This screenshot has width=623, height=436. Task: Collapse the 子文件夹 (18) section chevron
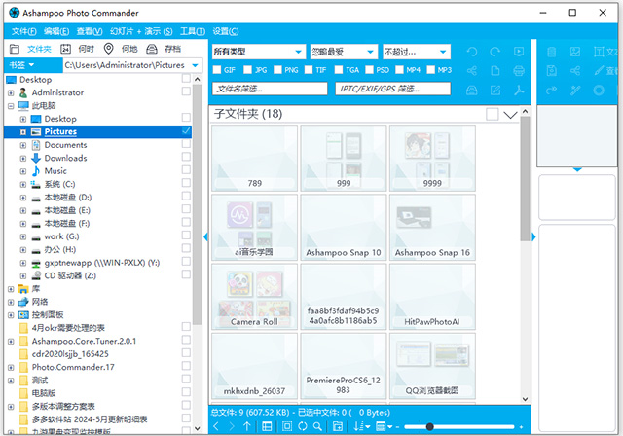pos(510,115)
